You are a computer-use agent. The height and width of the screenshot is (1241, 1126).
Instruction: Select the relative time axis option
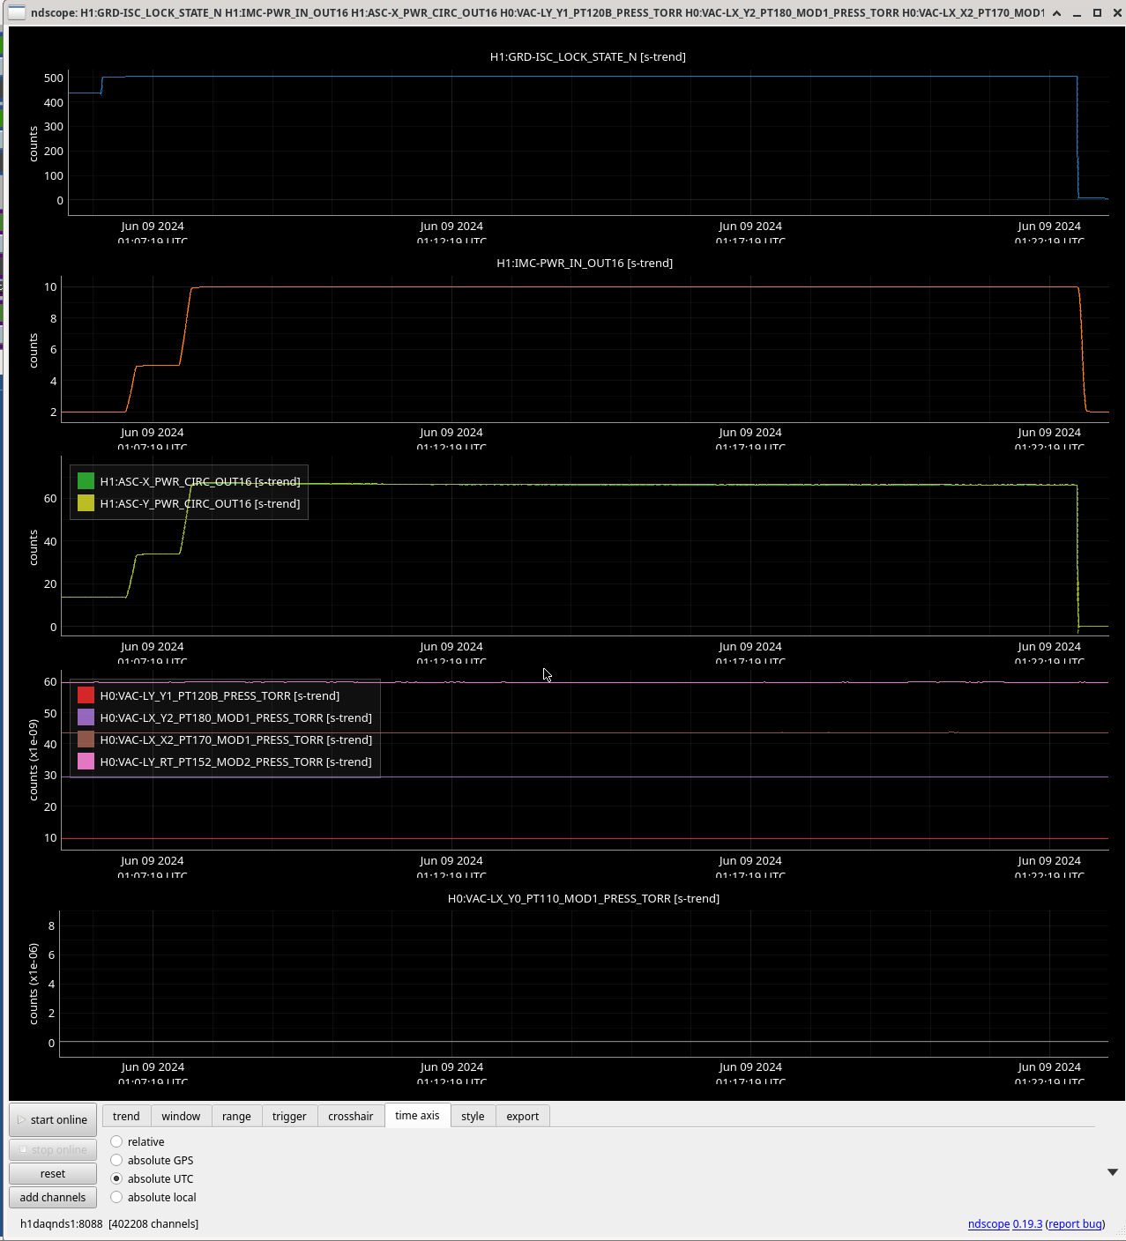(138, 1141)
